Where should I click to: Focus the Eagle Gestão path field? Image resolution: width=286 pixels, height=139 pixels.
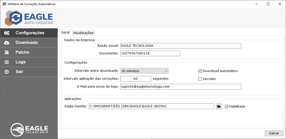coord(151,106)
